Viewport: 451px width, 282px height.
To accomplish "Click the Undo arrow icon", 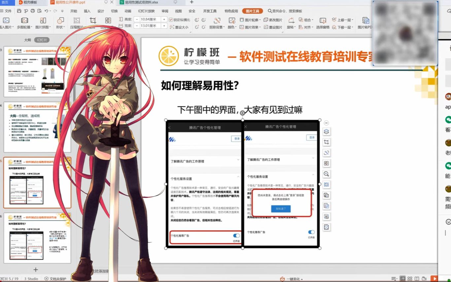I will 46,11.
